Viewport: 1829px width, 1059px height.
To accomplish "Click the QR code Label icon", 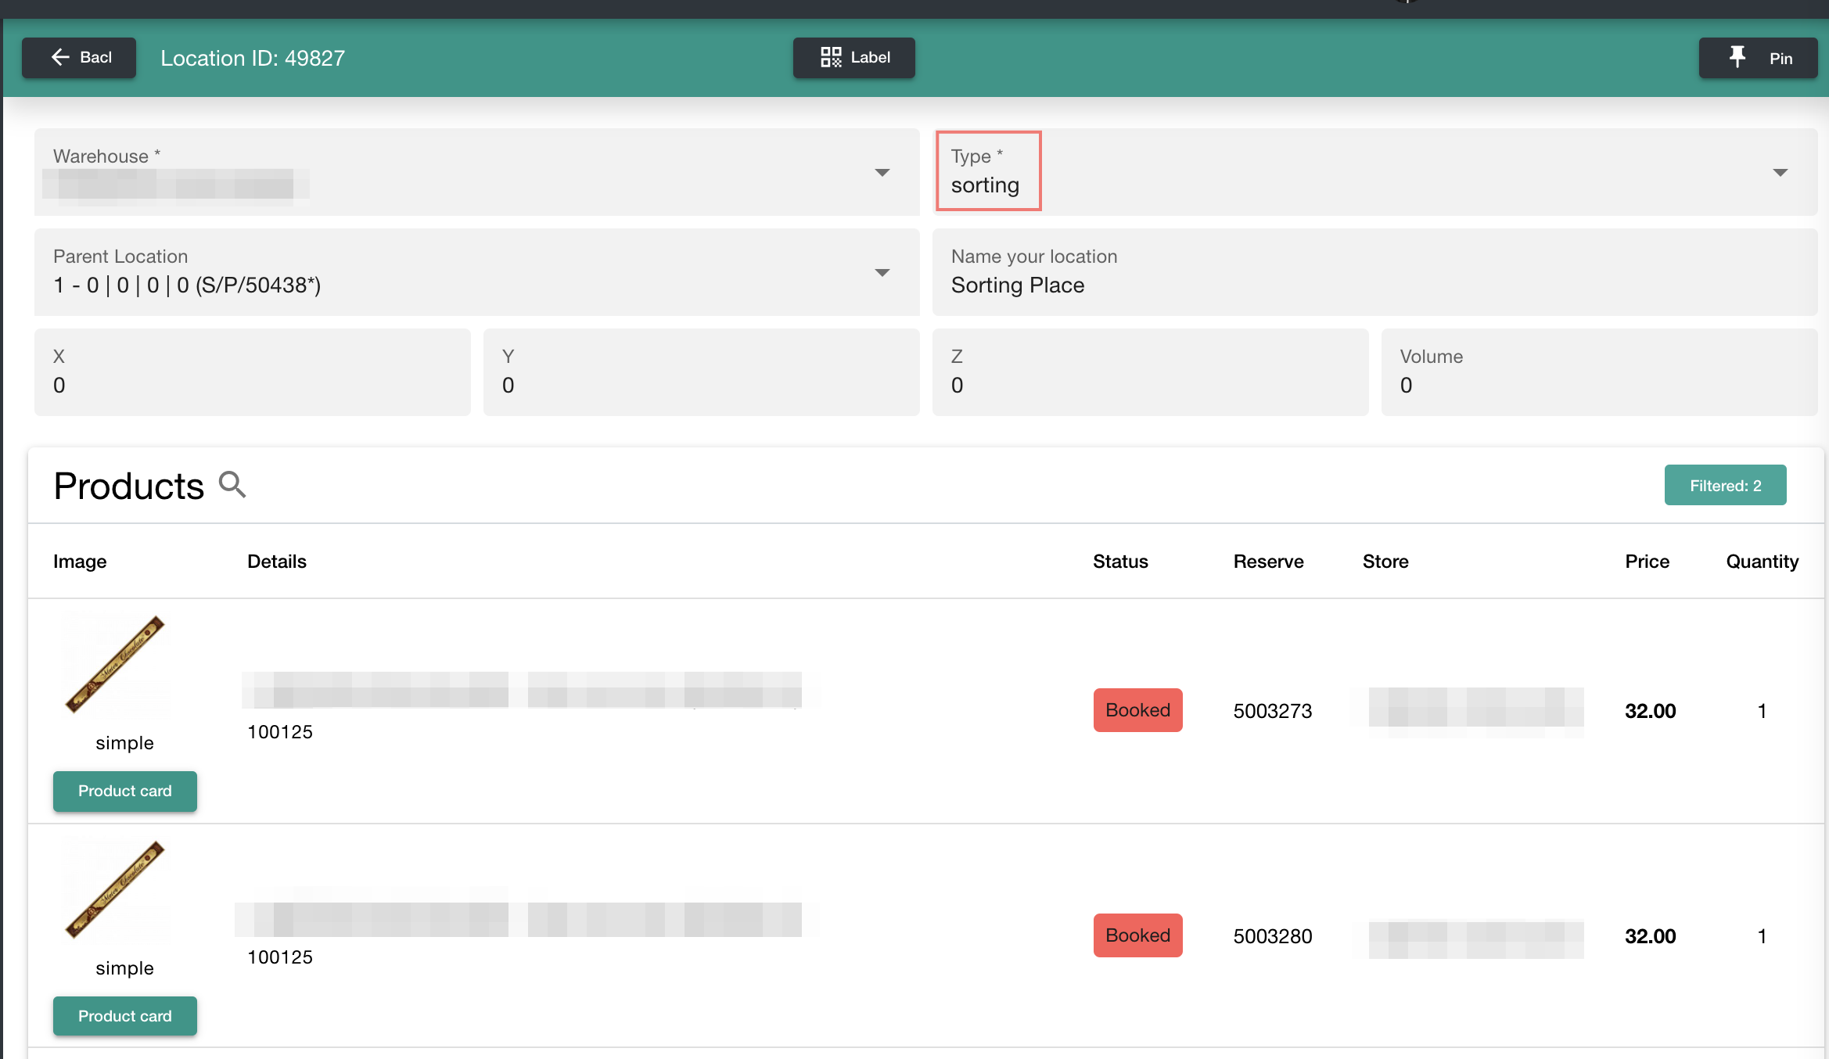I will 831,57.
